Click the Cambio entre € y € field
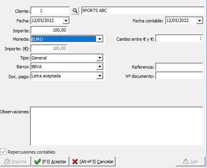 coord(179,39)
